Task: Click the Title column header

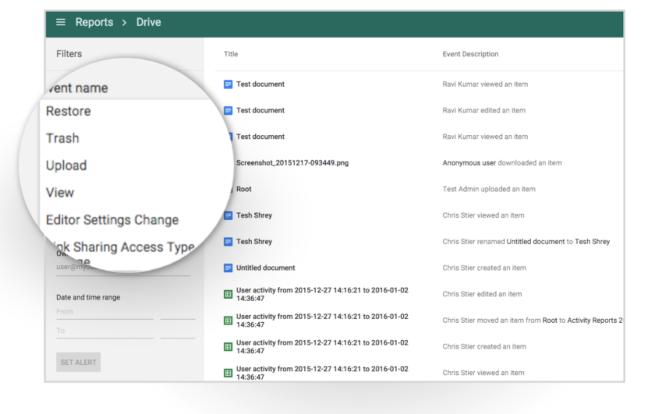Action: pos(231,54)
